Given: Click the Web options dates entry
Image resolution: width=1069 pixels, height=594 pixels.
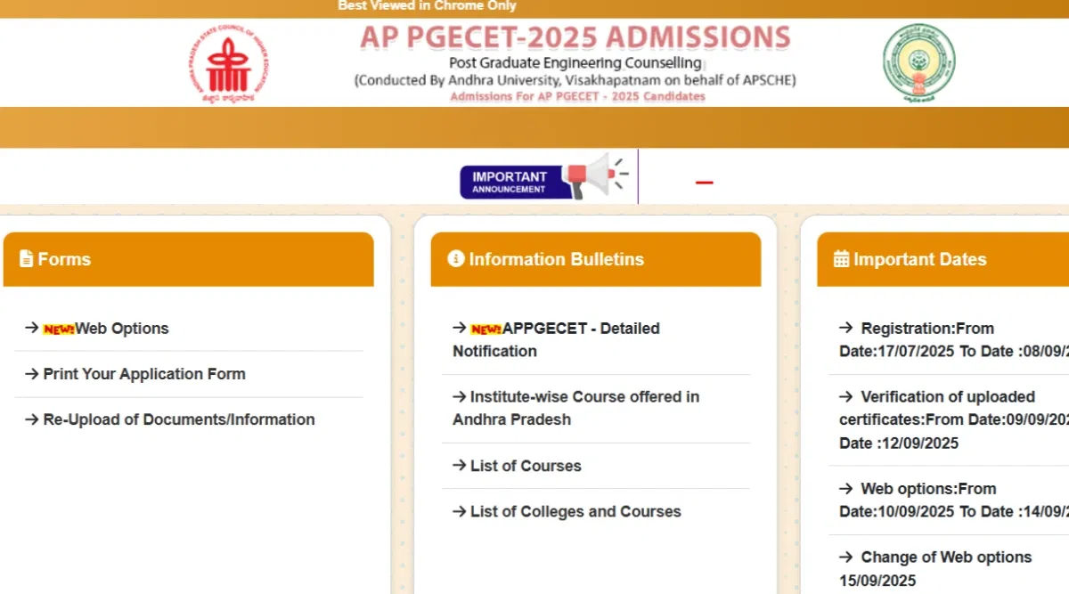Looking at the screenshot, I should [x=953, y=500].
